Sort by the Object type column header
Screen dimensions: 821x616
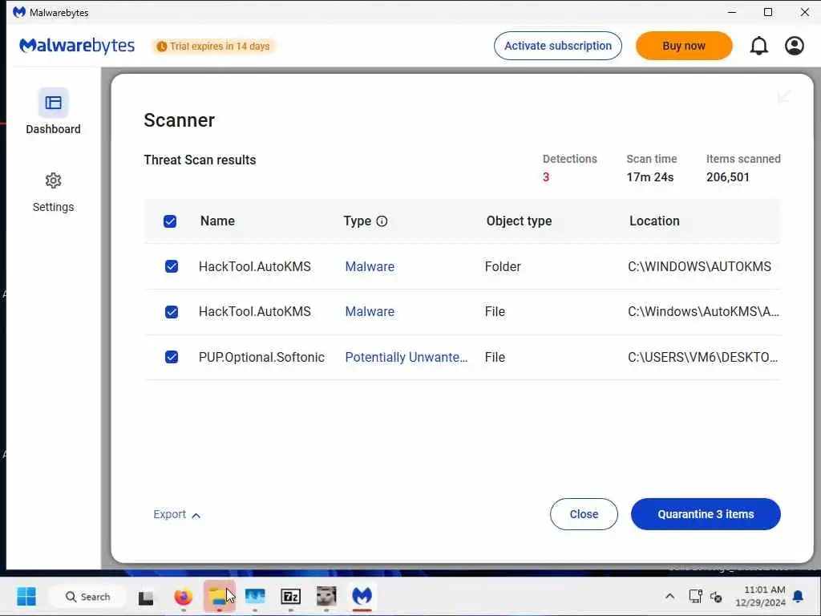pos(519,221)
